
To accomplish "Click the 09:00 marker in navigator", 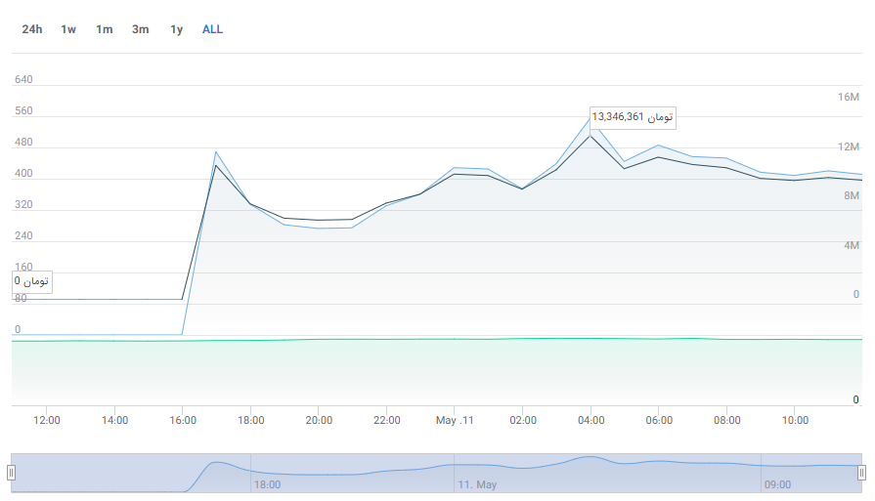I will tap(777, 483).
